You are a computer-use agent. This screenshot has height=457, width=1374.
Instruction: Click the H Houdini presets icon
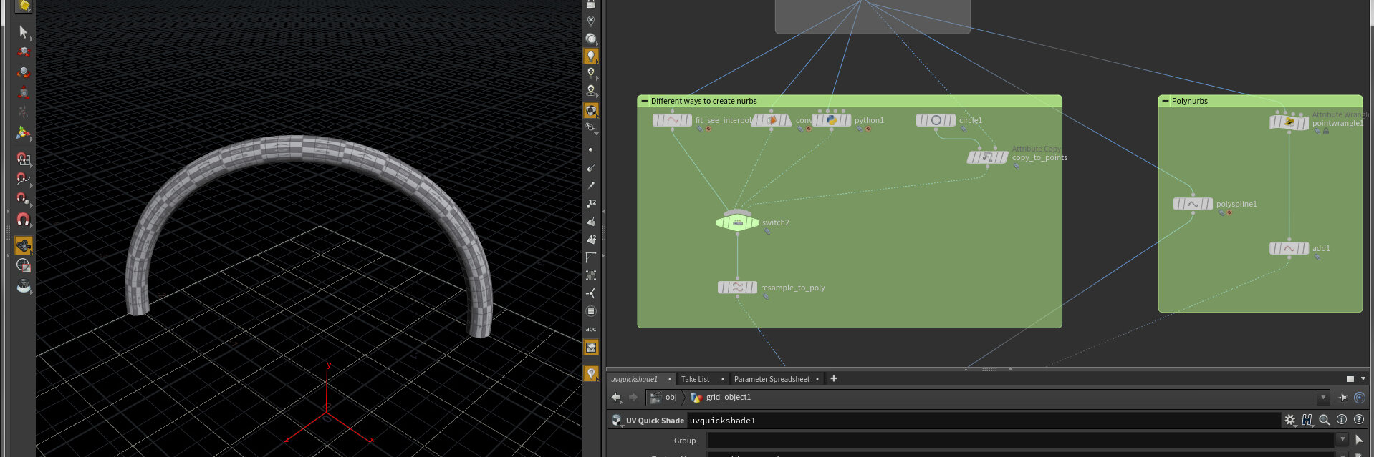1307,420
